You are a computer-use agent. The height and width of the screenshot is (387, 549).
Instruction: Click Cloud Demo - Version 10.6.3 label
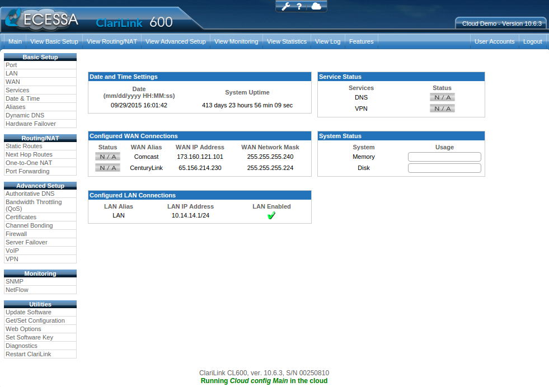[502, 23]
